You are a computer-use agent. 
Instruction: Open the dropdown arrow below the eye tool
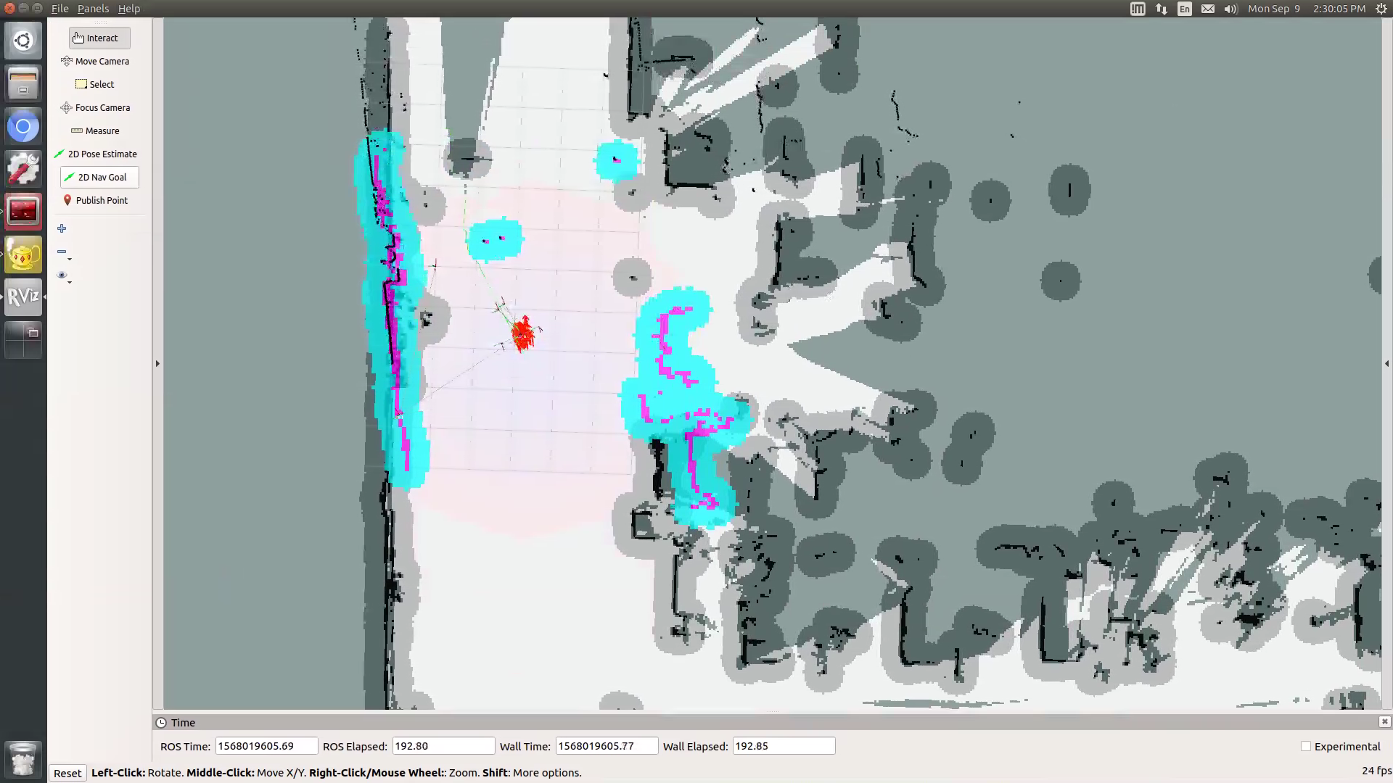coord(68,283)
